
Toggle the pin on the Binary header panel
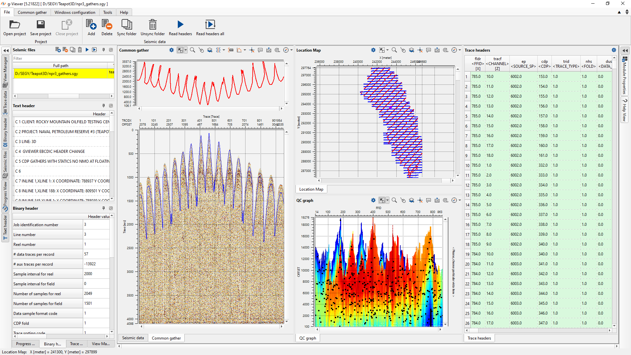(x=103, y=208)
